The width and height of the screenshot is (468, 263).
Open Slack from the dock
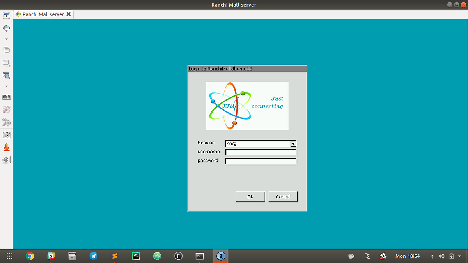tap(51, 256)
